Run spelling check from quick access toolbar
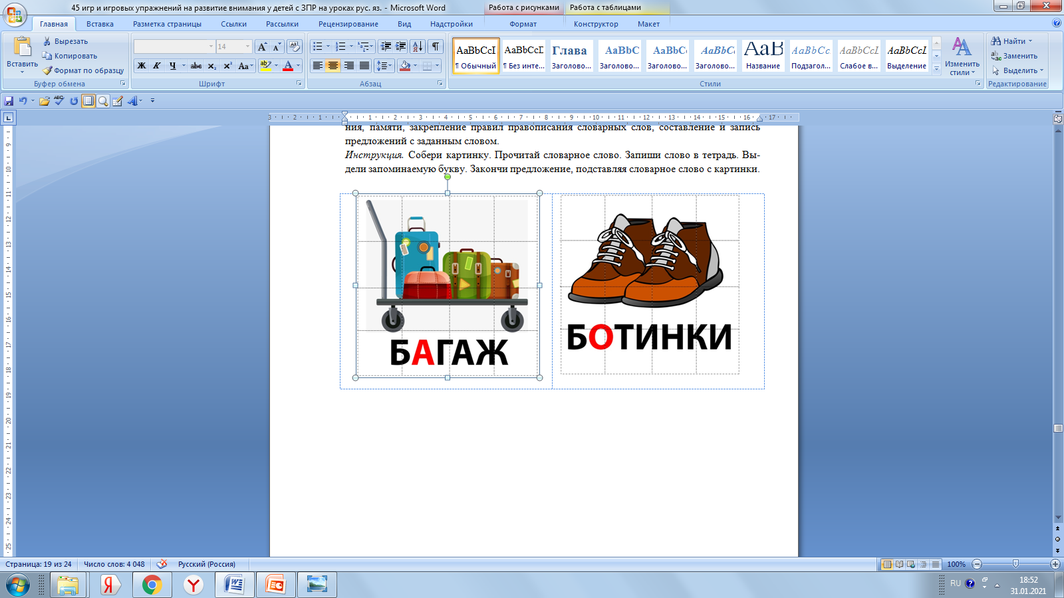Screen dimensions: 1064x598 coord(59,101)
